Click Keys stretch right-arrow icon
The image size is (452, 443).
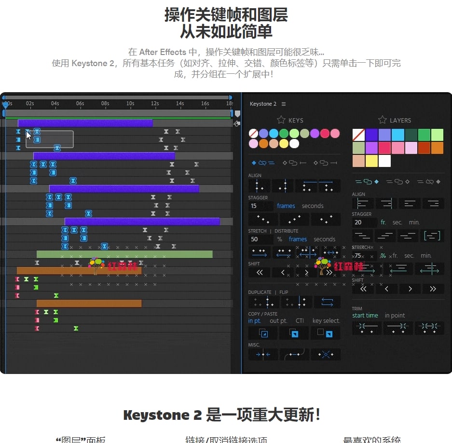[x=259, y=252]
